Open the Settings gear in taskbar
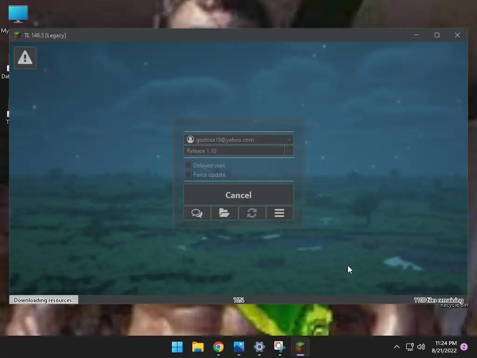 pos(259,347)
